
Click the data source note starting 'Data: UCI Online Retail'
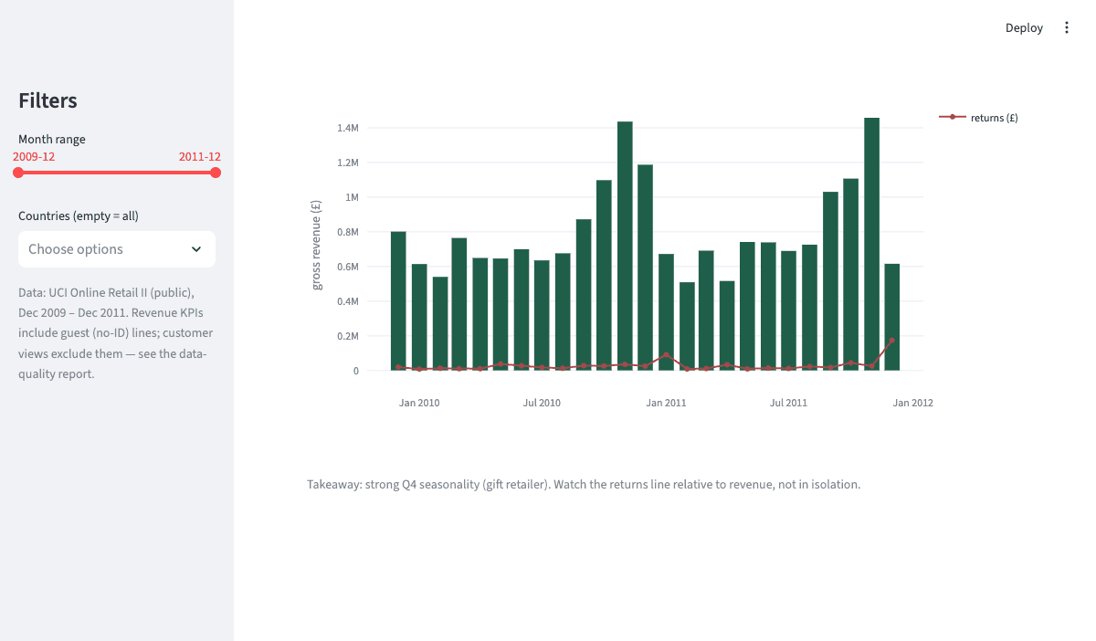(115, 333)
